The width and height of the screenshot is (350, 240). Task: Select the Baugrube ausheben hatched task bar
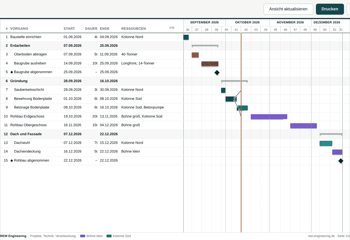tap(210, 64)
